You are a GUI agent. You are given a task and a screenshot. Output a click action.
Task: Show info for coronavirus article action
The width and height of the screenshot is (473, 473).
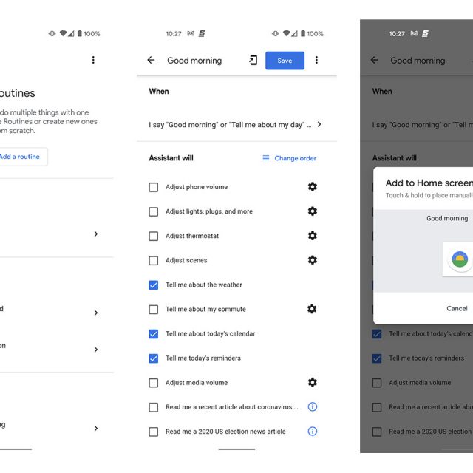312,406
